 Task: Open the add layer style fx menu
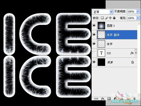tap(103, 99)
